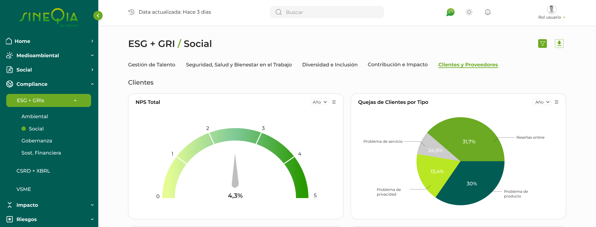
Task: Collapse the Compliance menu chevron
Action: tap(92, 84)
